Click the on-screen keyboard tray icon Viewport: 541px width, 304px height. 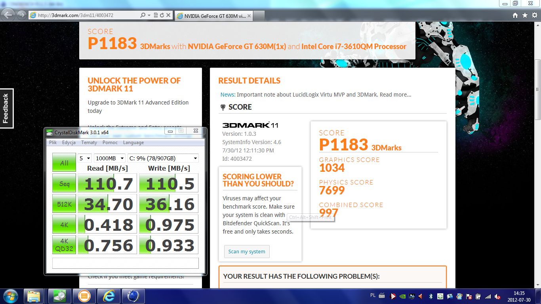click(x=381, y=296)
